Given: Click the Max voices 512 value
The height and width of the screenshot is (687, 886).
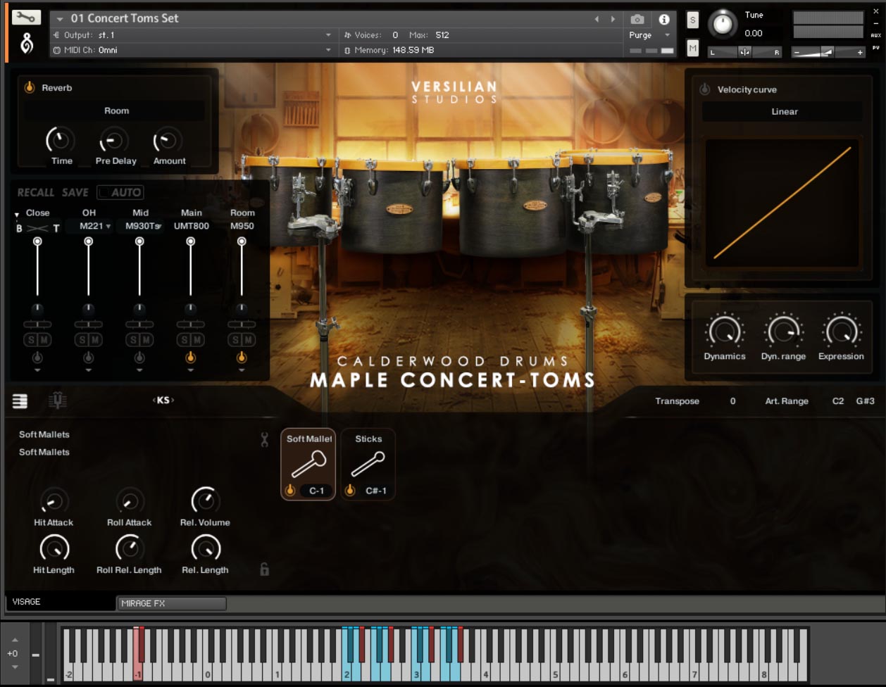Looking at the screenshot, I should pos(442,35).
